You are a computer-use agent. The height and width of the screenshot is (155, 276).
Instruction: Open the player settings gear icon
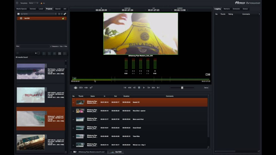[x=91, y=88]
